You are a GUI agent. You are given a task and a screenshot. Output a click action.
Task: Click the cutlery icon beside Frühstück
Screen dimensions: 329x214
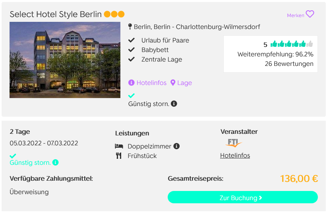119,156
